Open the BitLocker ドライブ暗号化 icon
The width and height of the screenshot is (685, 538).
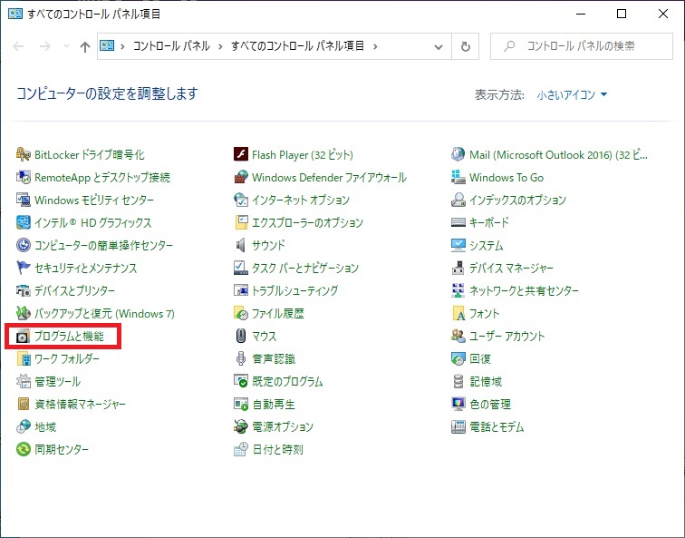point(24,154)
